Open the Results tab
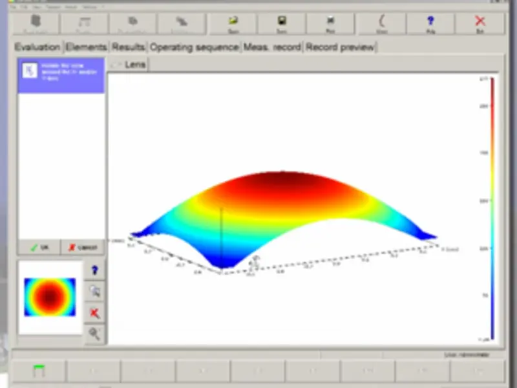517x388 pixels. [129, 47]
